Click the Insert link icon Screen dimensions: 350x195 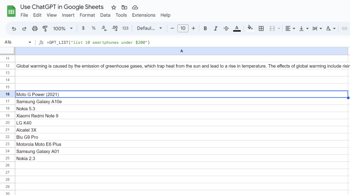(x=345, y=28)
